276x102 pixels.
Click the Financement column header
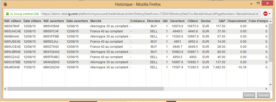coord(237,21)
